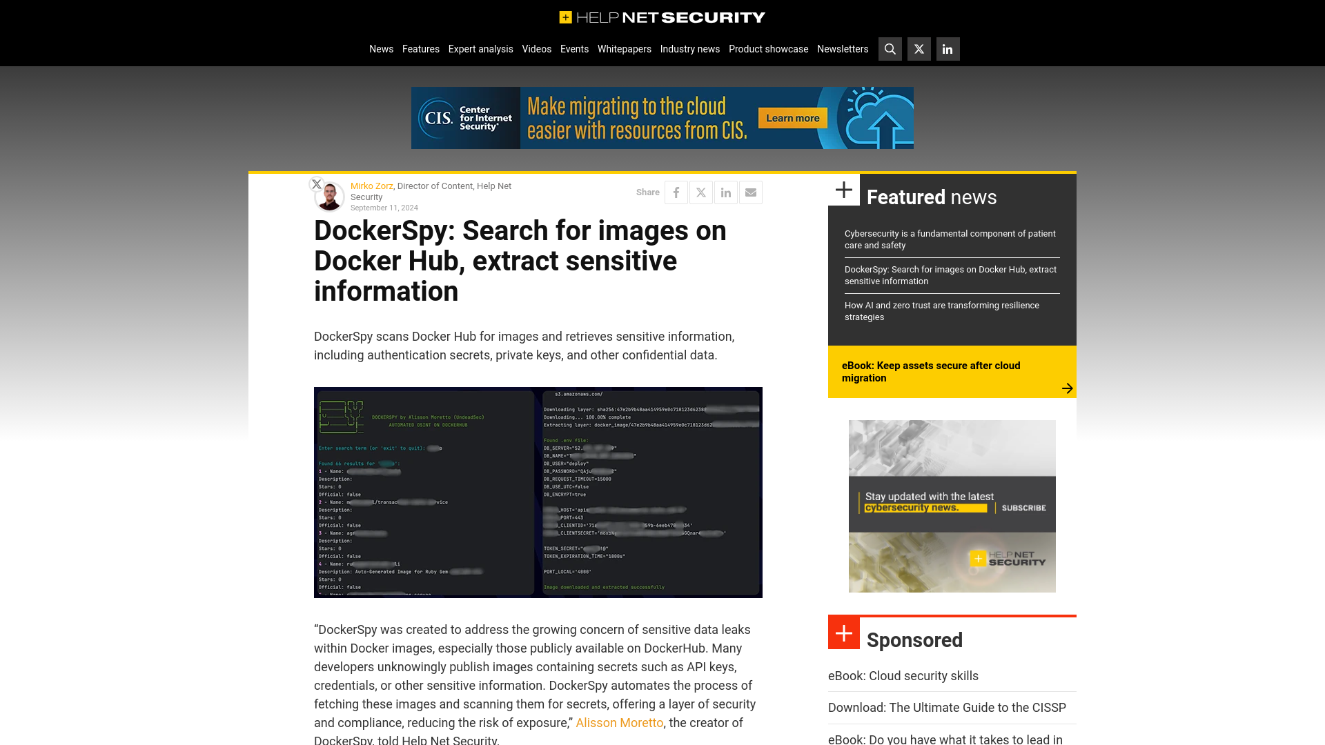The height and width of the screenshot is (745, 1325).
Task: Open the Features menu item
Action: [x=421, y=49]
